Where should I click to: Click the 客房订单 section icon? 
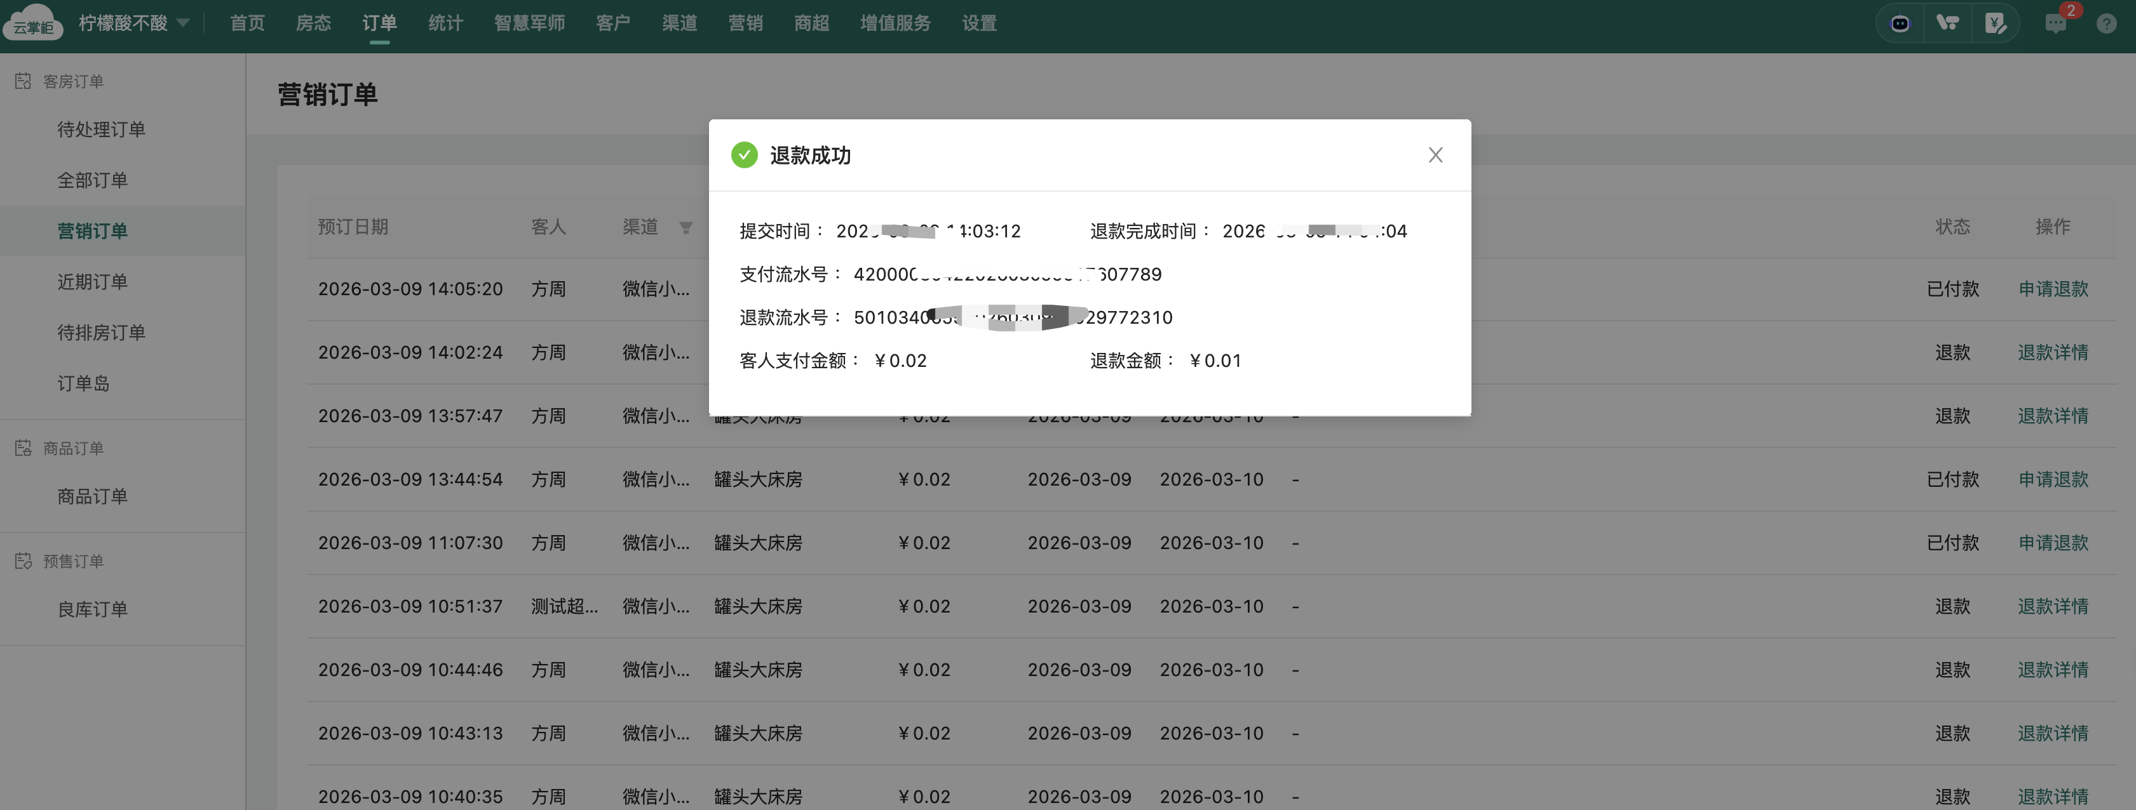(24, 81)
